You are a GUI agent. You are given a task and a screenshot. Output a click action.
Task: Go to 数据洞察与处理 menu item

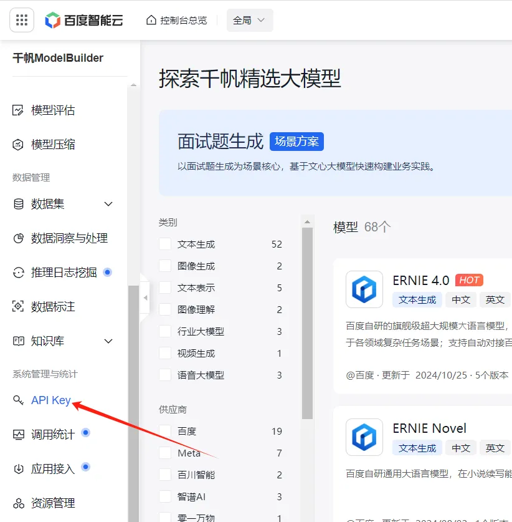pos(69,238)
